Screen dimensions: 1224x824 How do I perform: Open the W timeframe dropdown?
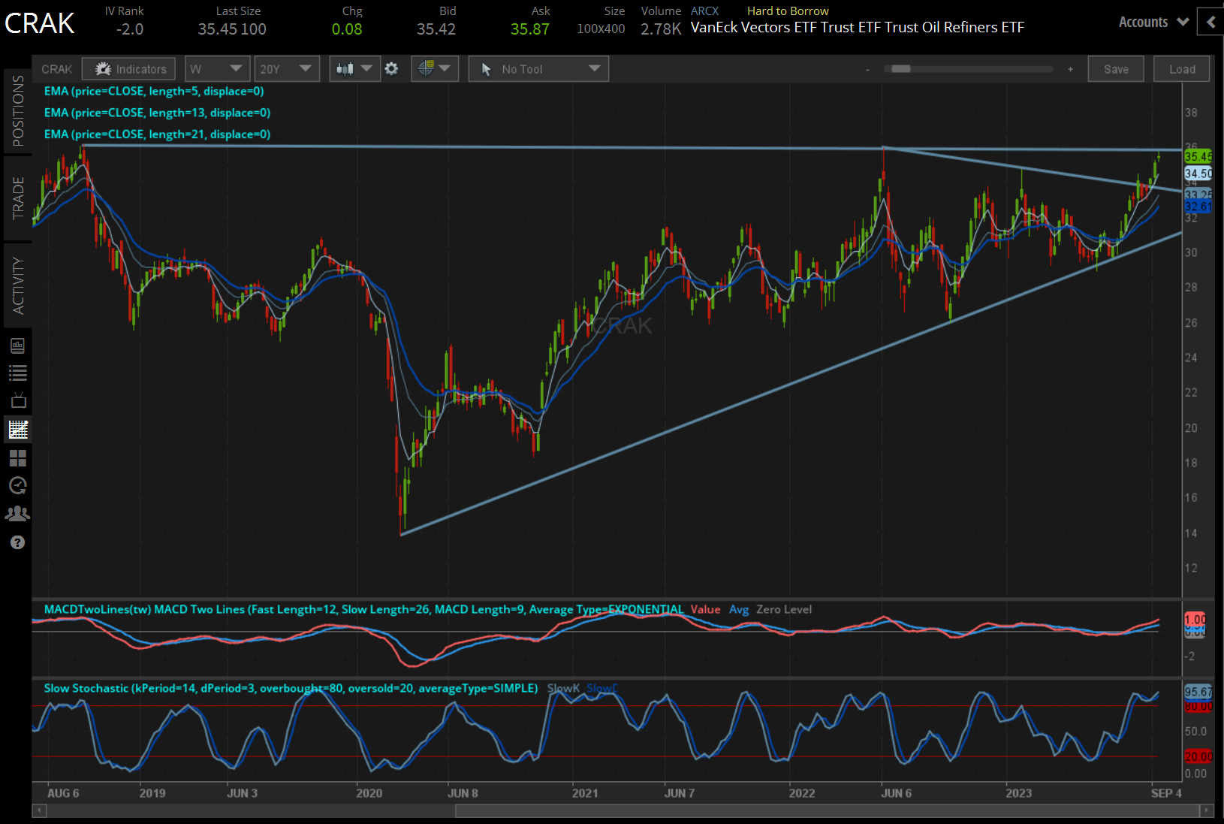[x=217, y=68]
